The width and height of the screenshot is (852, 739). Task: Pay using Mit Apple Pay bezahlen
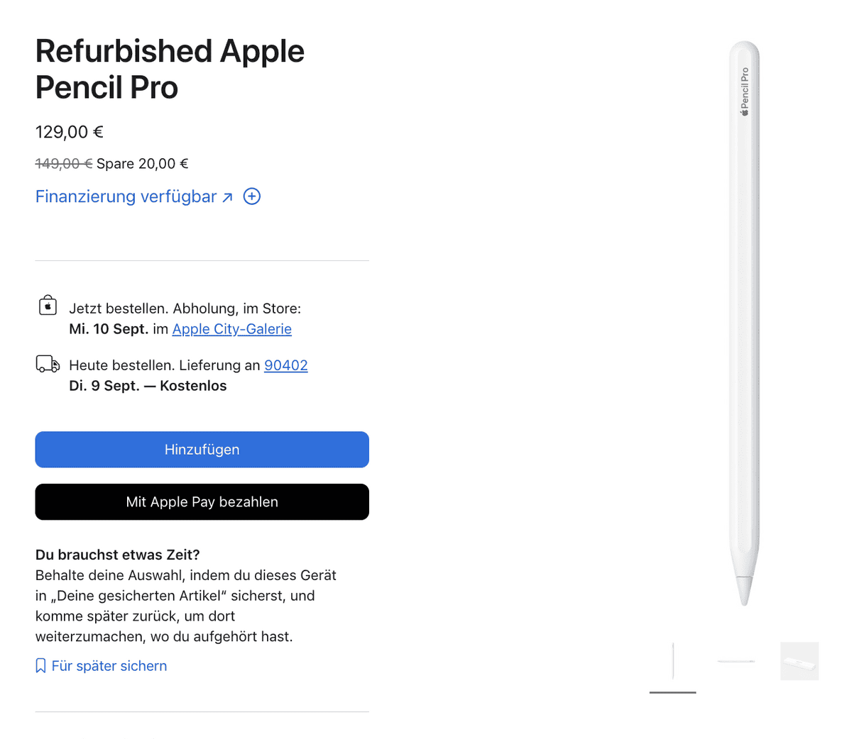click(x=202, y=502)
